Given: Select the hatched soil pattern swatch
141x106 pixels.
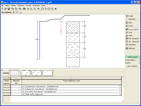Looking at the screenshot, I should click(x=15, y=73).
